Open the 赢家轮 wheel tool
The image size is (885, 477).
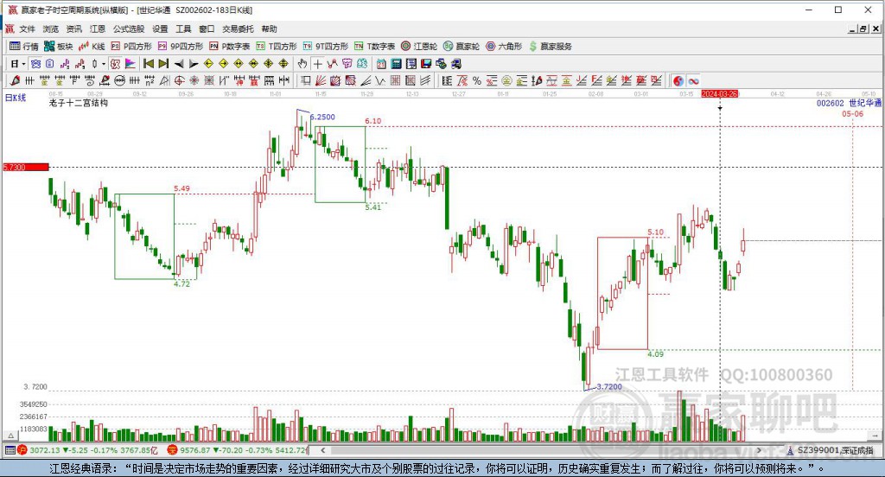click(x=462, y=47)
